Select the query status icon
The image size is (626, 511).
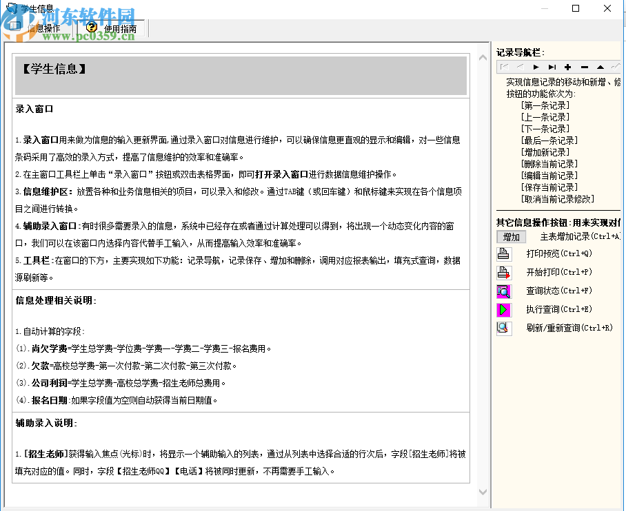click(503, 291)
